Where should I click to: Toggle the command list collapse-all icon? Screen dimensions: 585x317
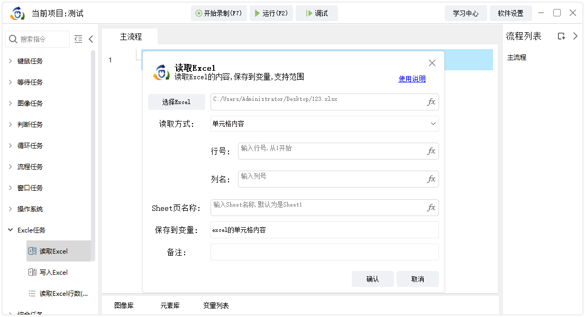pos(78,39)
